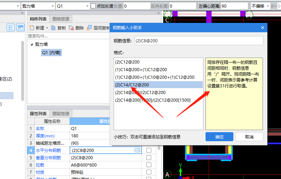Select format (2)C14@200/(2)C12@200
Image resolution: width=281 pixels, height=179 pixels.
point(159,93)
